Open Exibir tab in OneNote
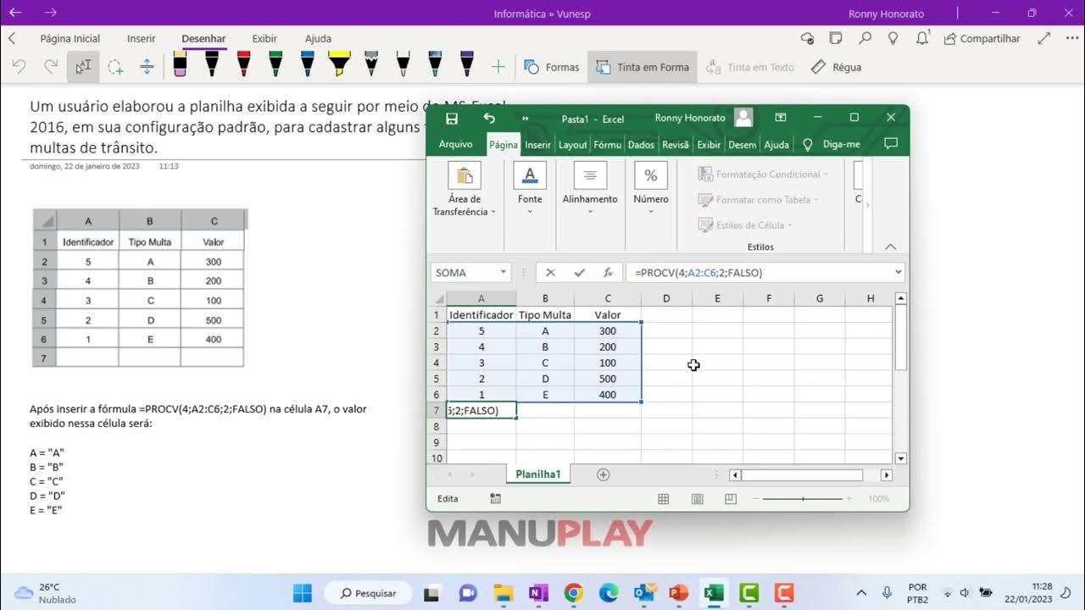The image size is (1085, 610). pyautogui.click(x=264, y=38)
